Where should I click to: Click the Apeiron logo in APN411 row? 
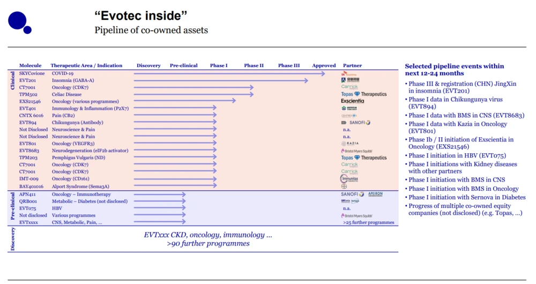pos(375,194)
